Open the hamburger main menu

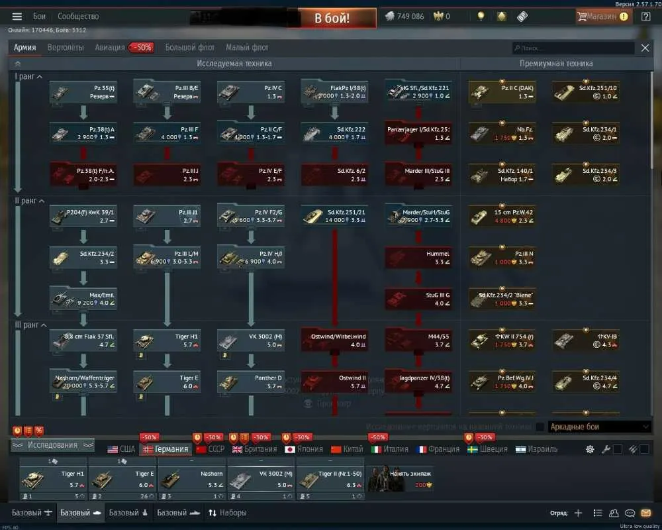pos(17,17)
